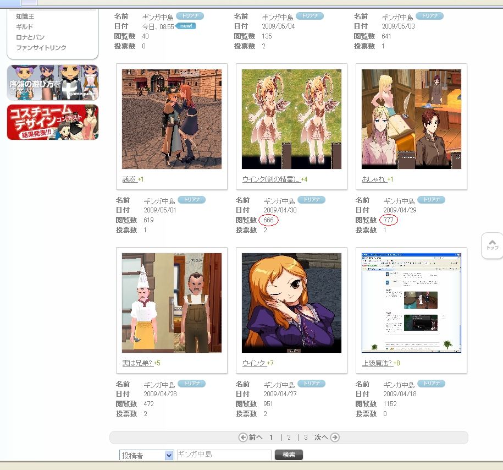The width and height of the screenshot is (503, 470).
Task: Open the gameguide beginner's banner
Action: [x=53, y=83]
